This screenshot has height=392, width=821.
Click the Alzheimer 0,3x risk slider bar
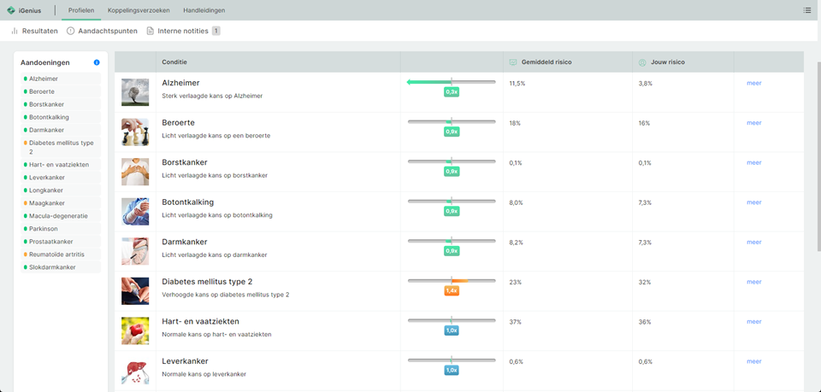(x=452, y=82)
